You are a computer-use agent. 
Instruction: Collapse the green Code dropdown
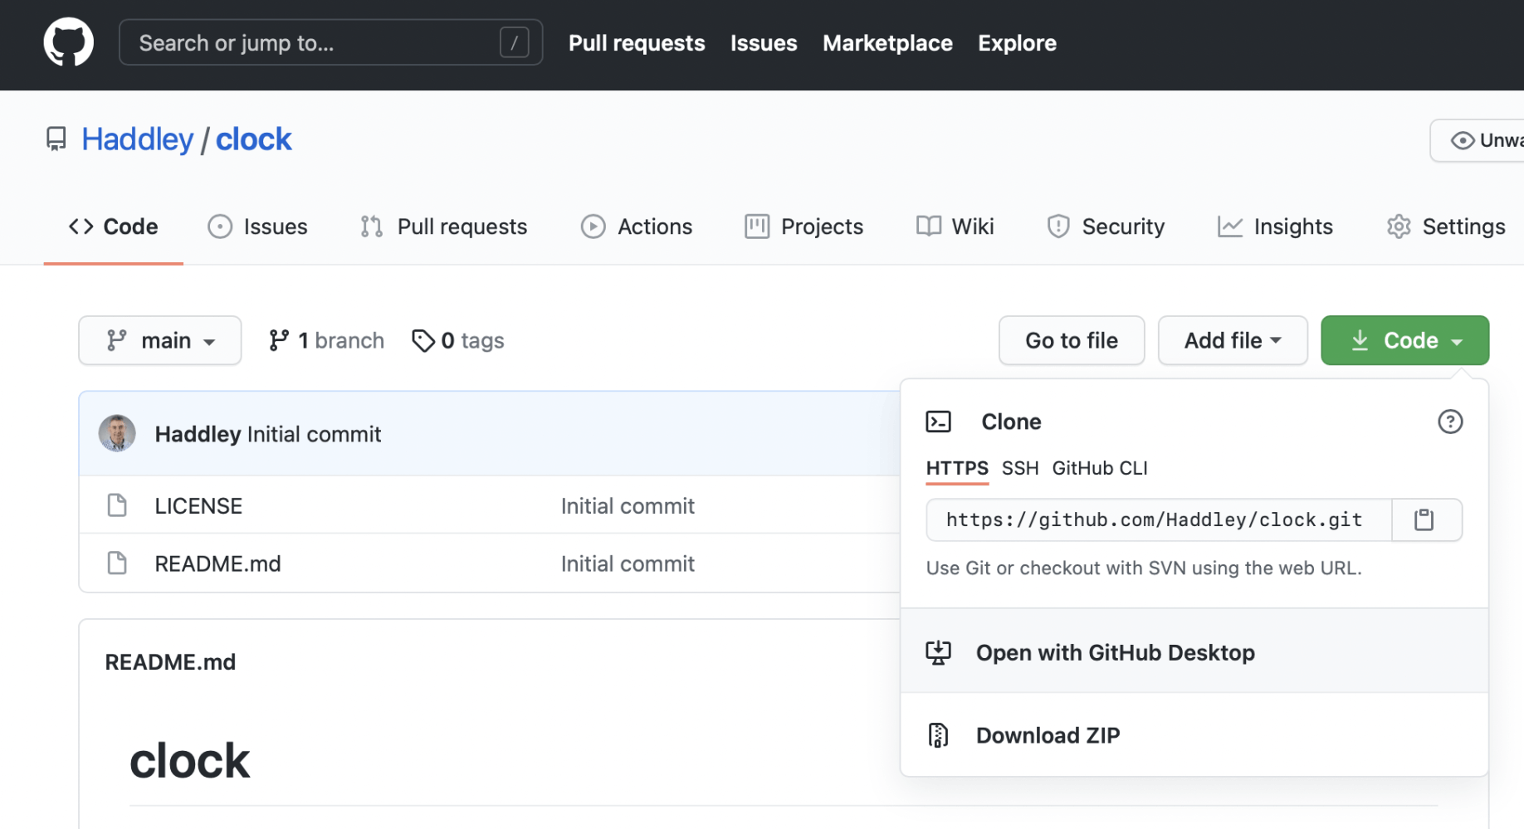coord(1404,340)
